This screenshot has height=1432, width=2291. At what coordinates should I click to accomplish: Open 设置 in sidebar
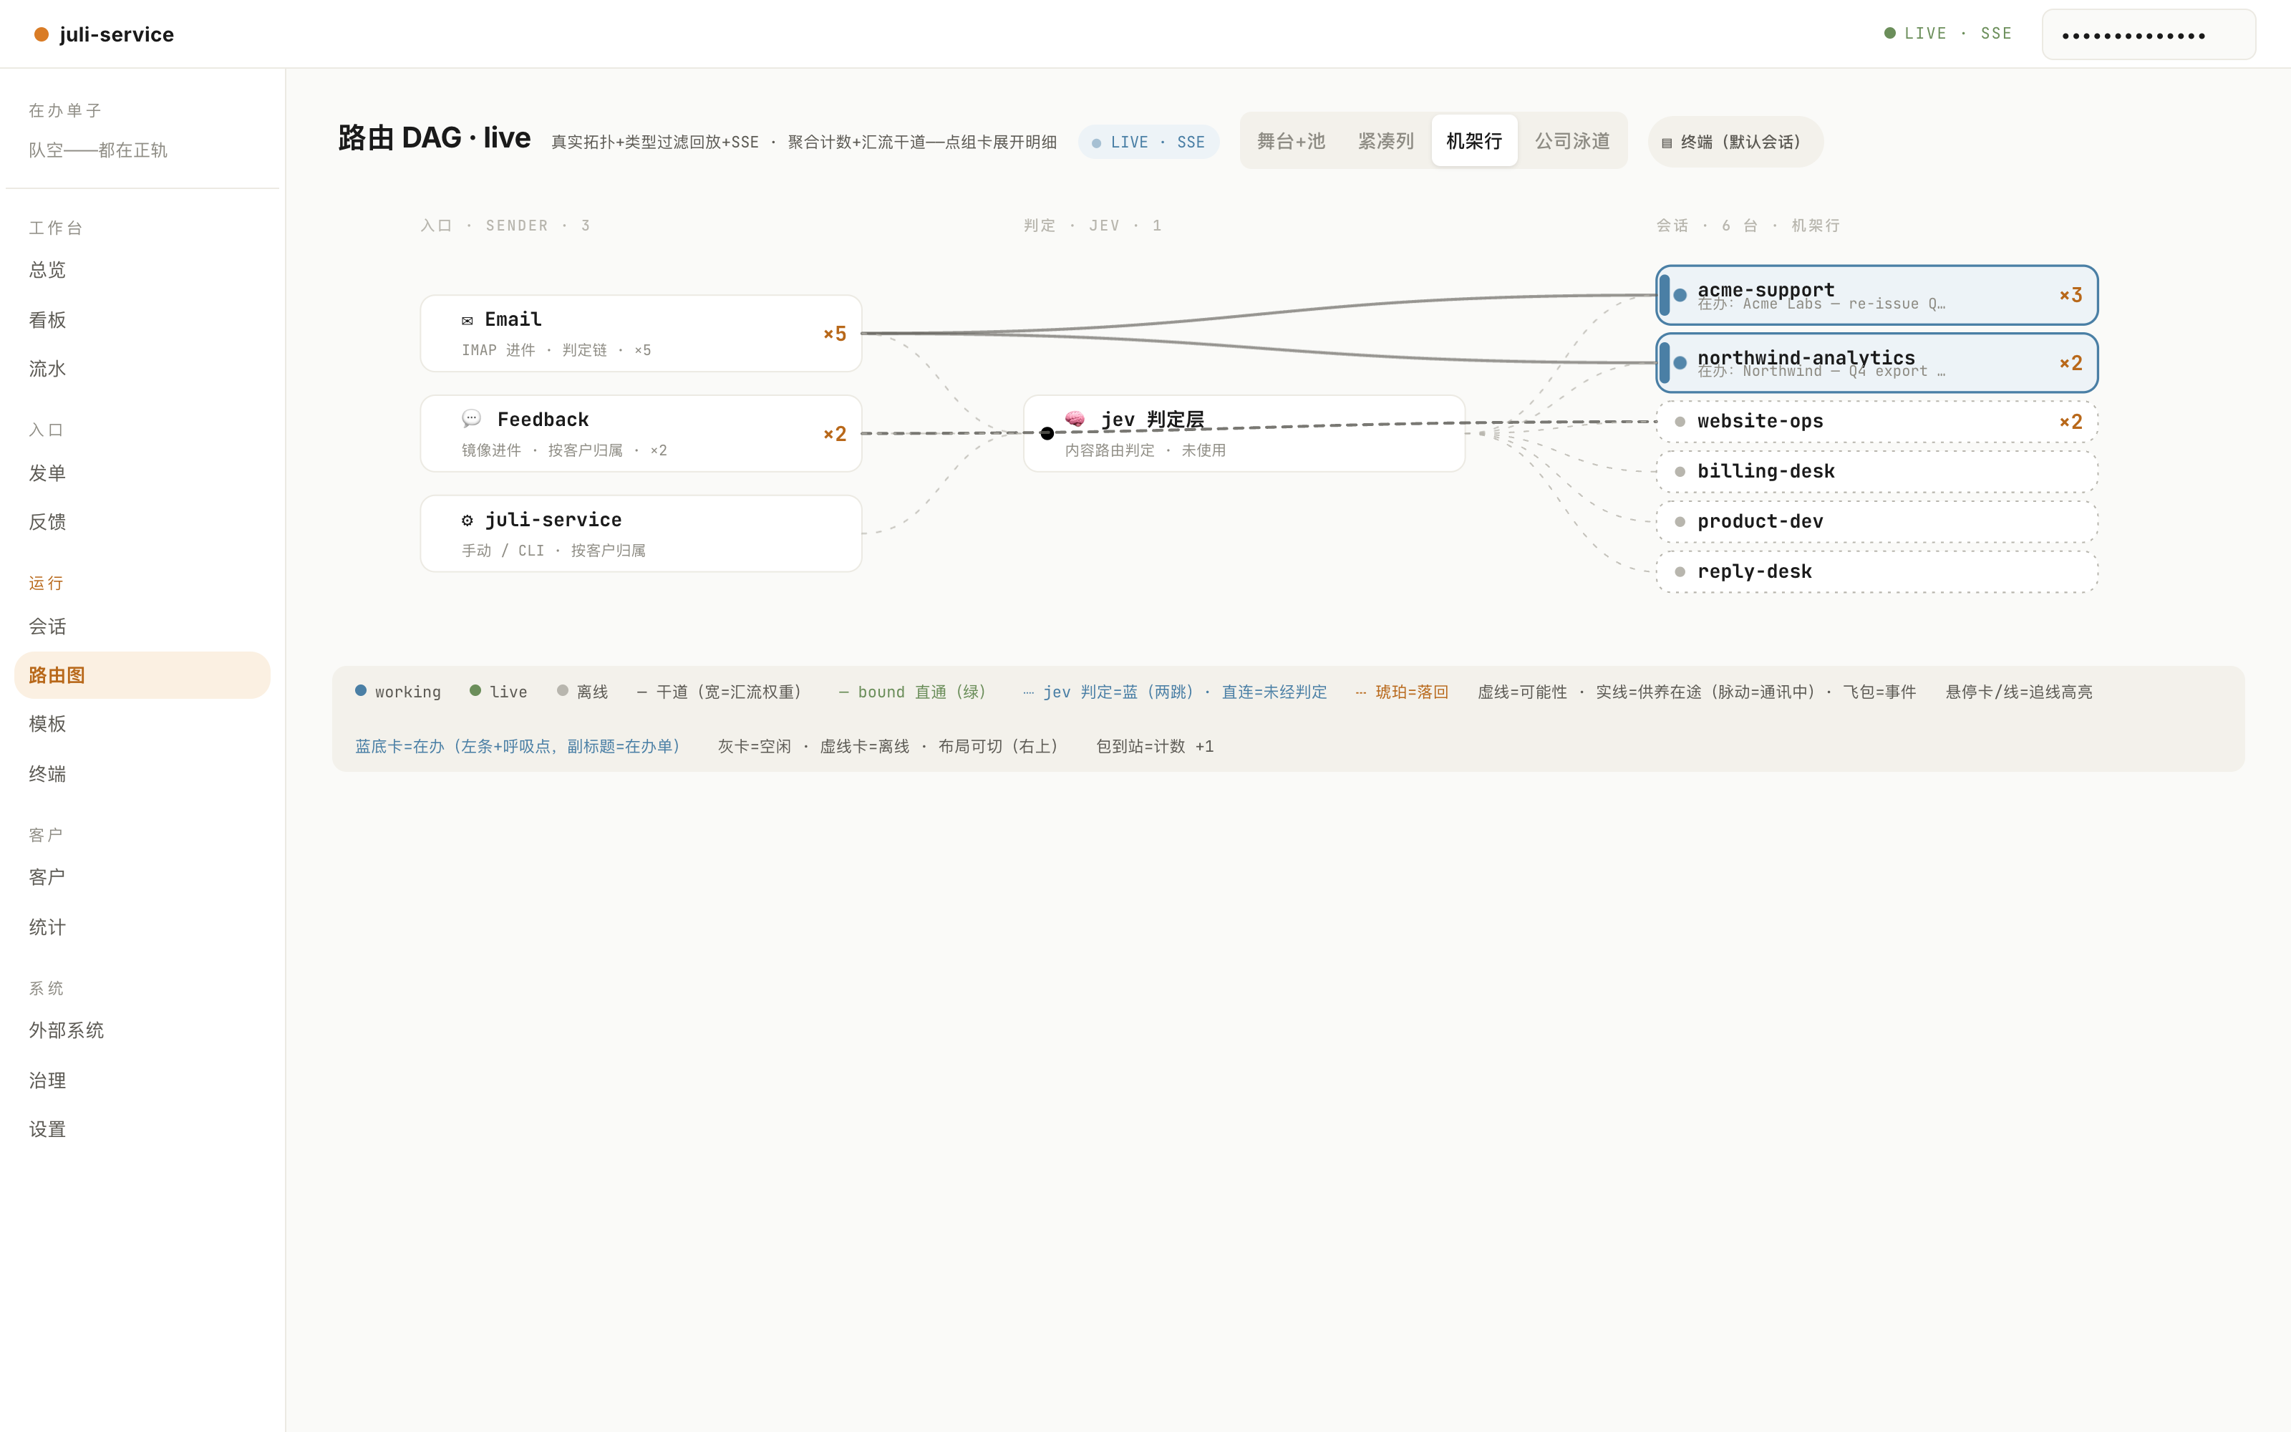[142, 1129]
